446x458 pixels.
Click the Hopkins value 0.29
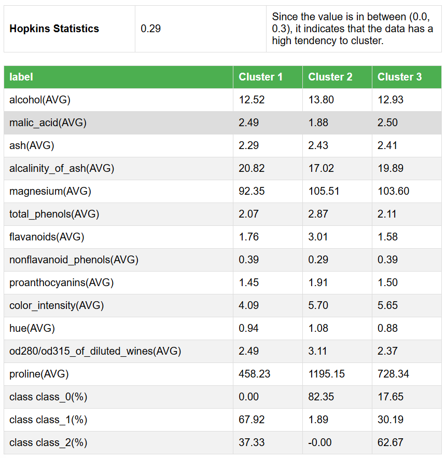151,29
